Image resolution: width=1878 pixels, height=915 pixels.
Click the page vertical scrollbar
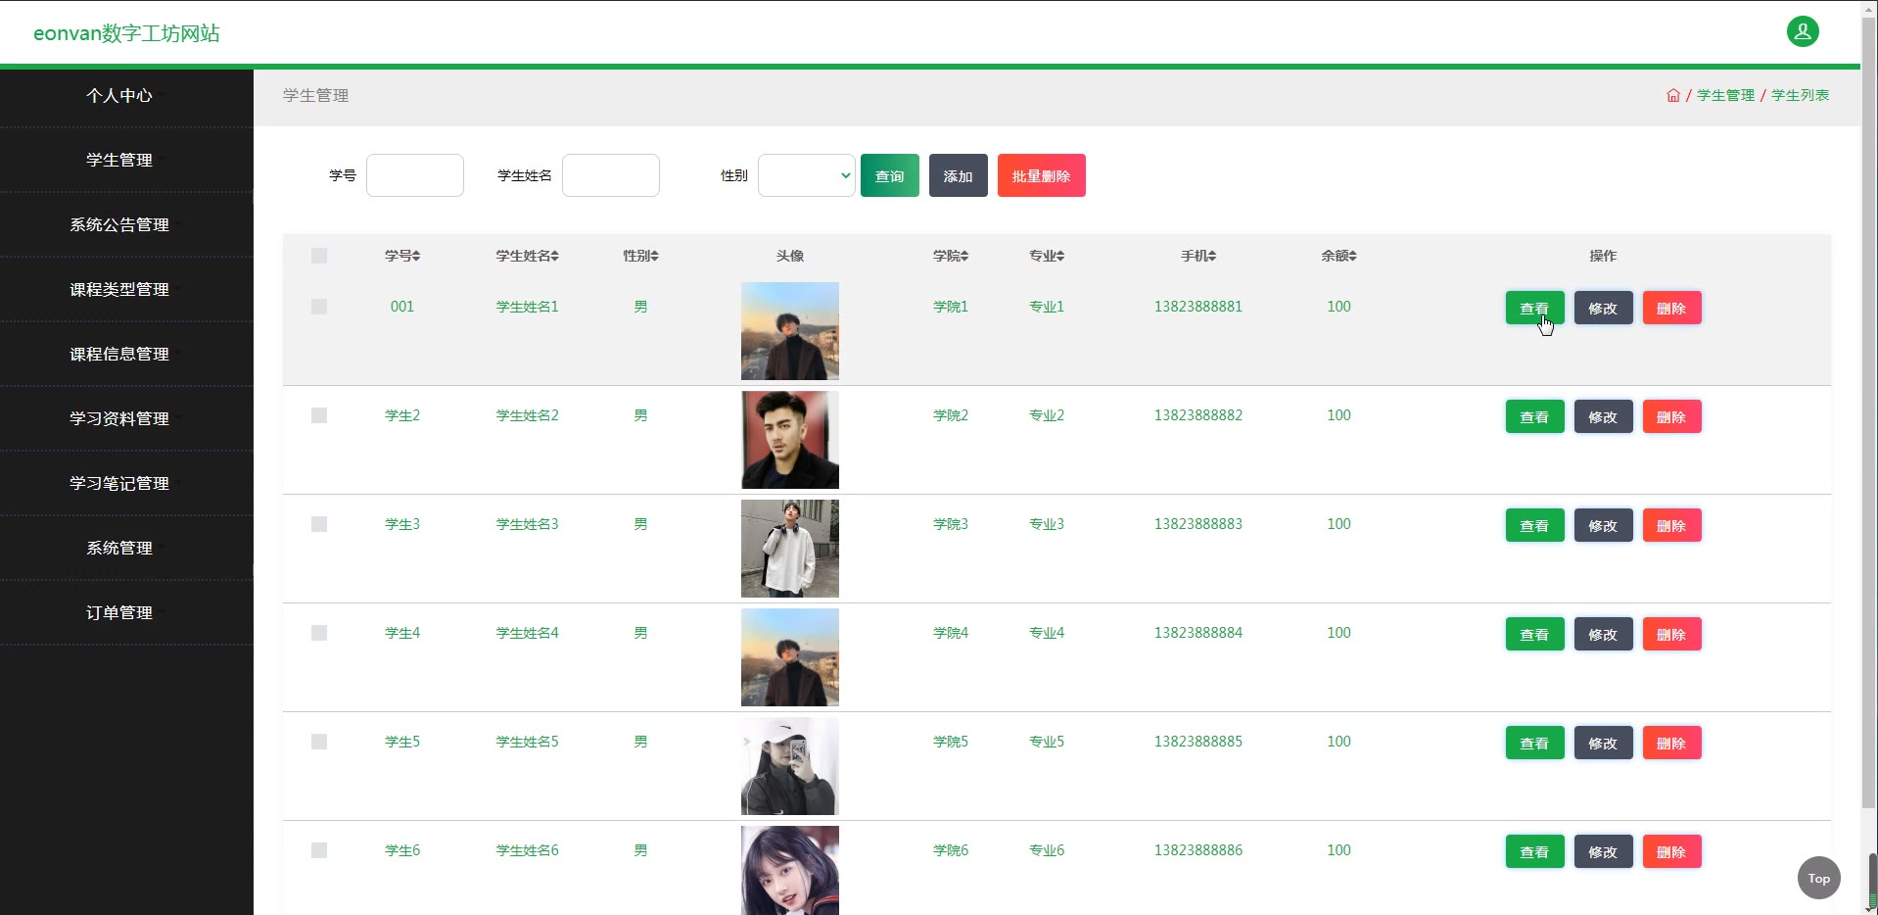click(x=1869, y=411)
